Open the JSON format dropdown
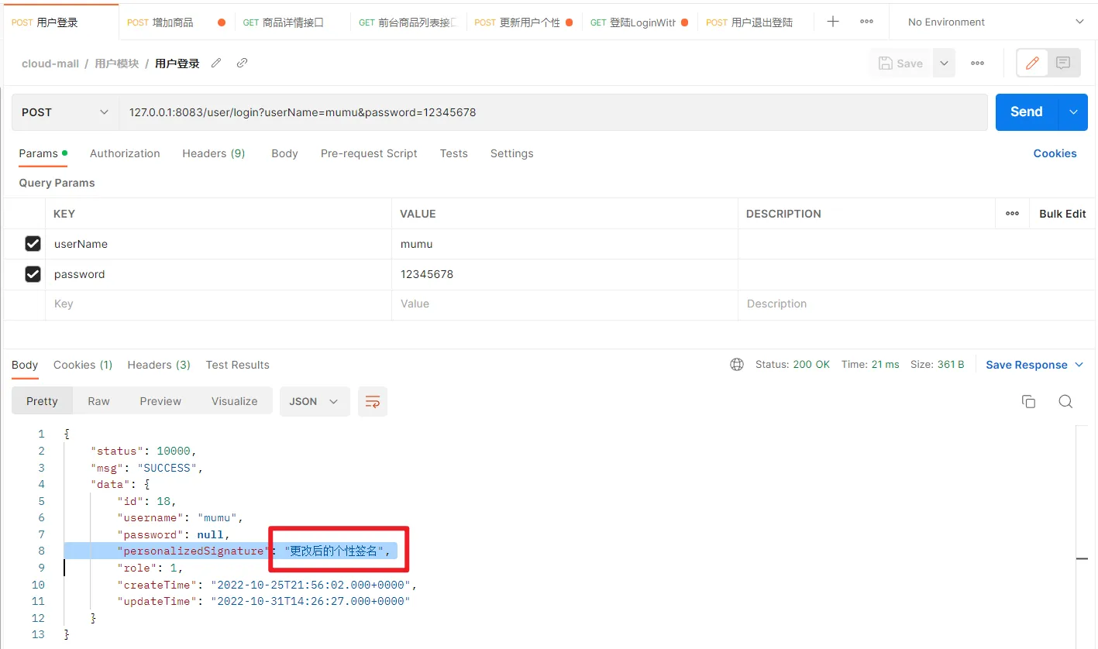Viewport: 1098px width, 649px height. pos(314,401)
